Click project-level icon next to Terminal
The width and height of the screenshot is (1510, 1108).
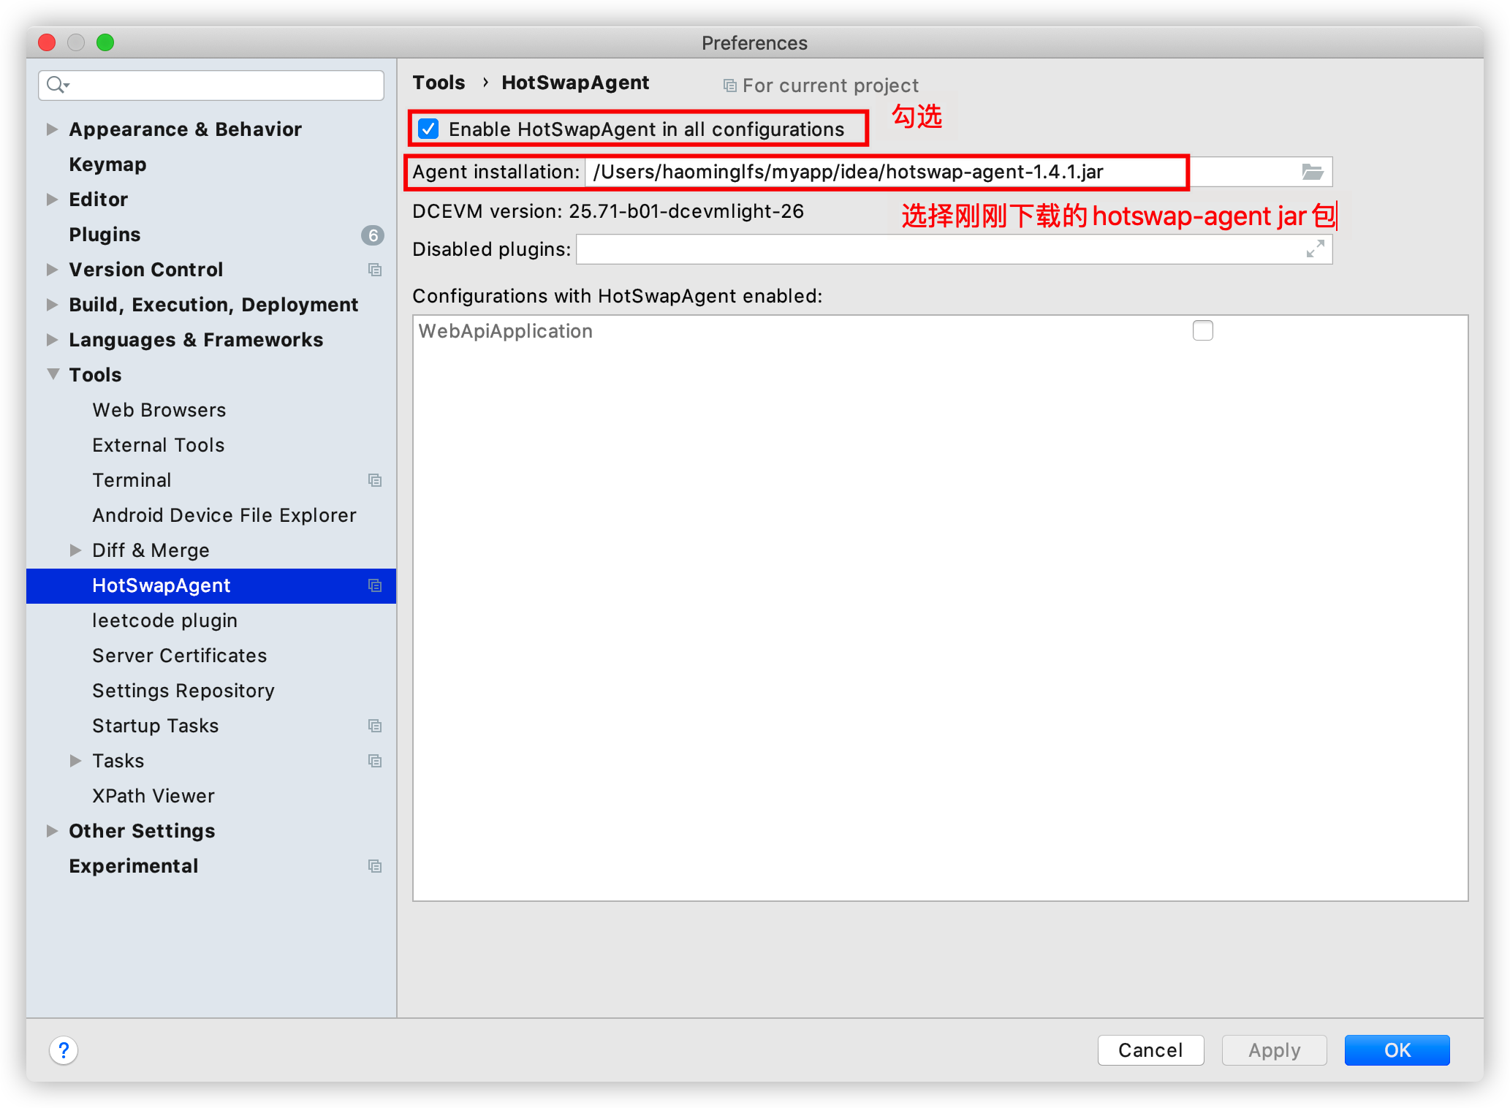pyautogui.click(x=375, y=480)
